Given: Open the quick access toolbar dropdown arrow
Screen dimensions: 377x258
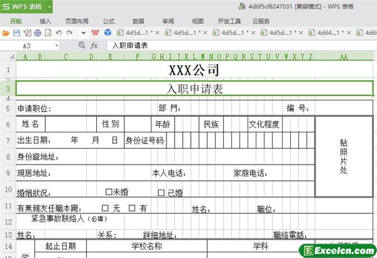Looking at the screenshot, I should (x=84, y=33).
